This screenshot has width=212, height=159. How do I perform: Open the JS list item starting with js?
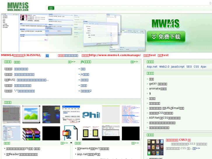pos(85,74)
